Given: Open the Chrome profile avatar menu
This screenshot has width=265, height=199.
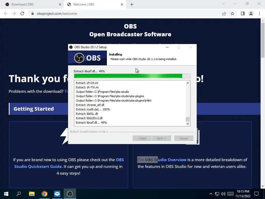Looking at the screenshot, I should coord(251,13).
